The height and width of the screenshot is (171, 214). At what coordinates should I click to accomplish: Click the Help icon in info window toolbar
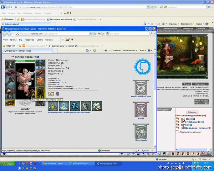149,51
